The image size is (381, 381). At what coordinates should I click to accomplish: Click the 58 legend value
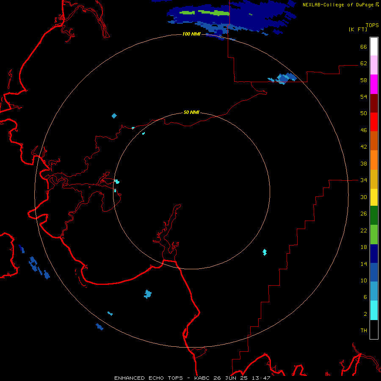[x=364, y=80]
